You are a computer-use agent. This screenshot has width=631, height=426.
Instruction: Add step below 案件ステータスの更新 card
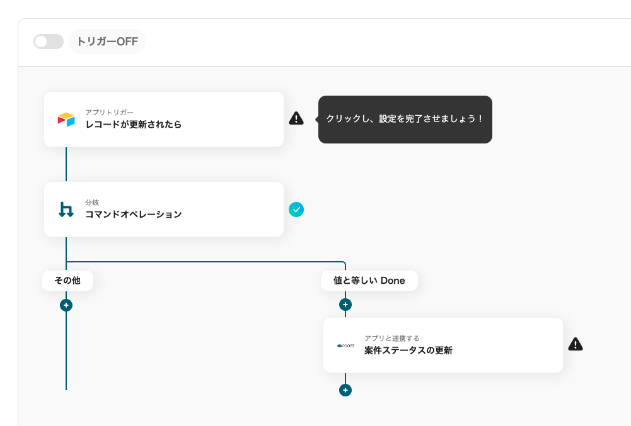pos(345,390)
